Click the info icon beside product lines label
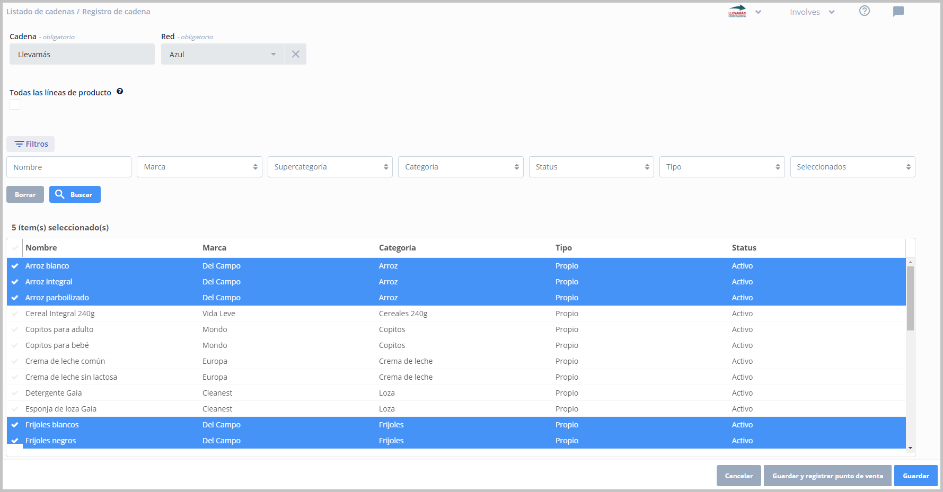943x492 pixels. point(120,92)
